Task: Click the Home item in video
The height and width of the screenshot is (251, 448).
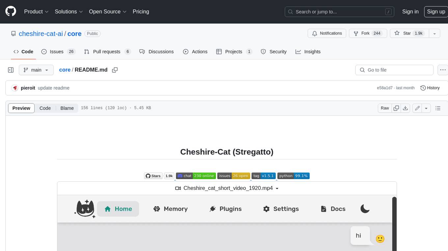Action: click(x=118, y=209)
